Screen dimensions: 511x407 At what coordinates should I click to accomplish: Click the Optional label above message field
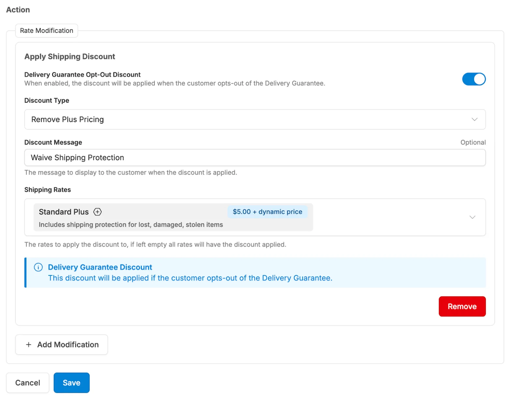(x=473, y=142)
